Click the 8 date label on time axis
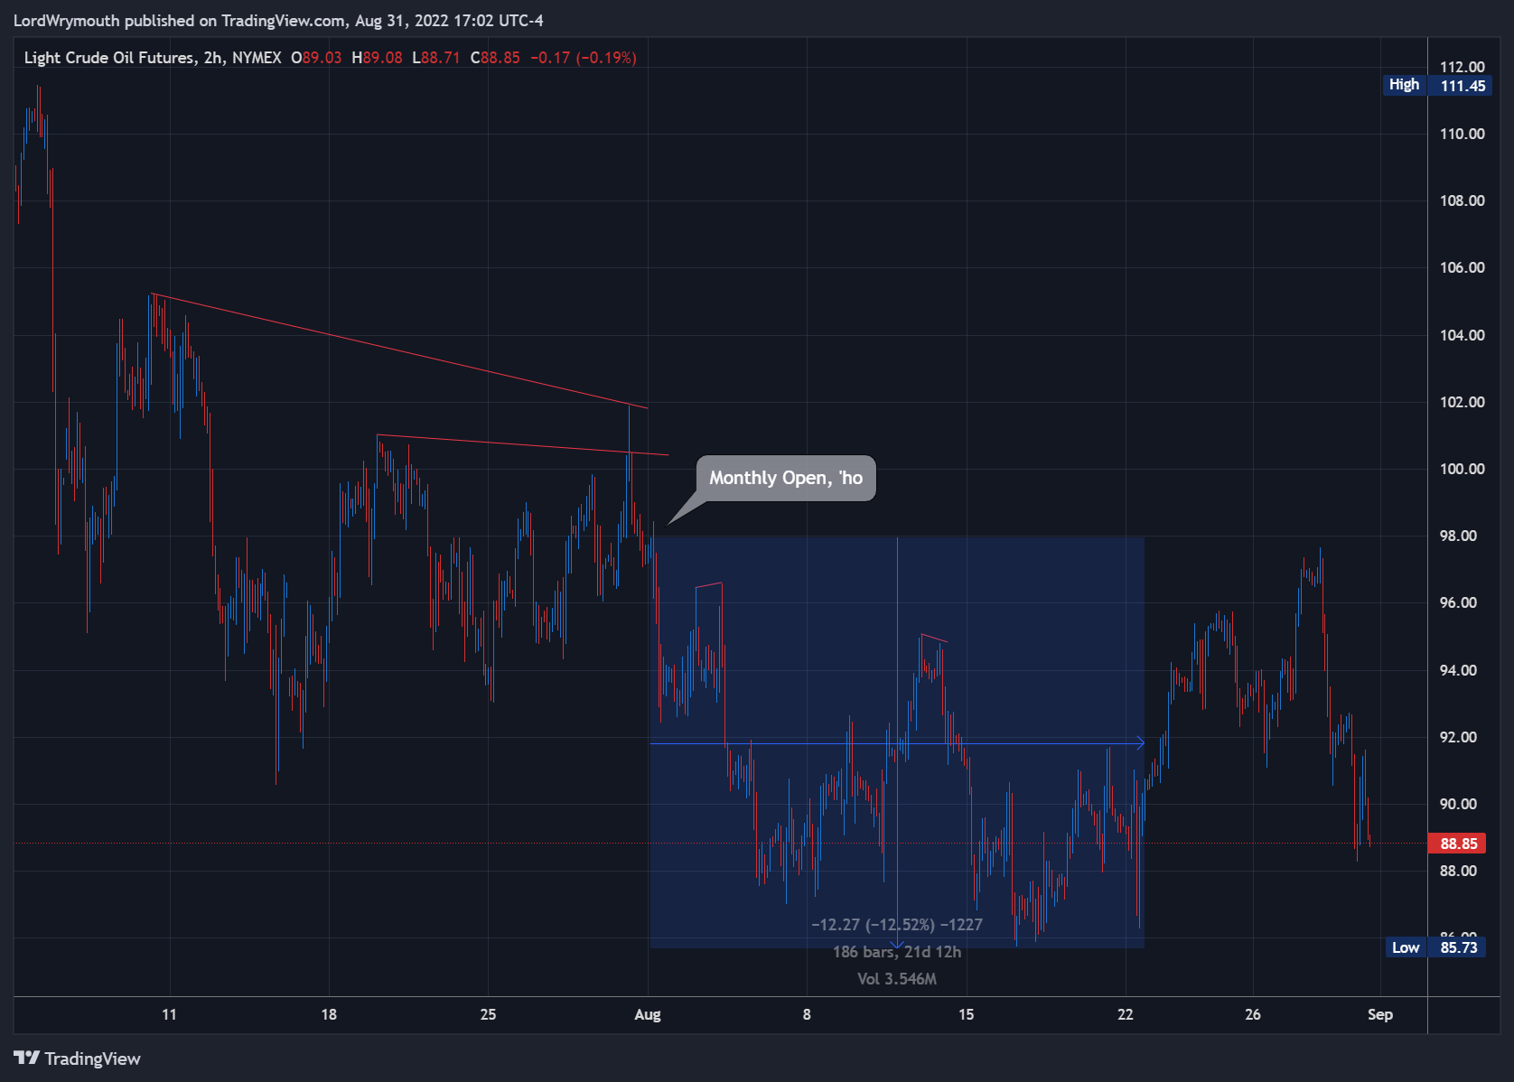 tap(807, 1014)
